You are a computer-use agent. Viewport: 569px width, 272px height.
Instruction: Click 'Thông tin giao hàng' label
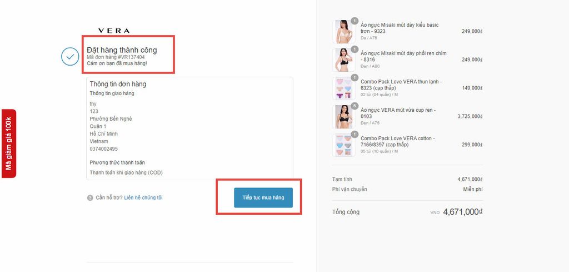(x=112, y=93)
